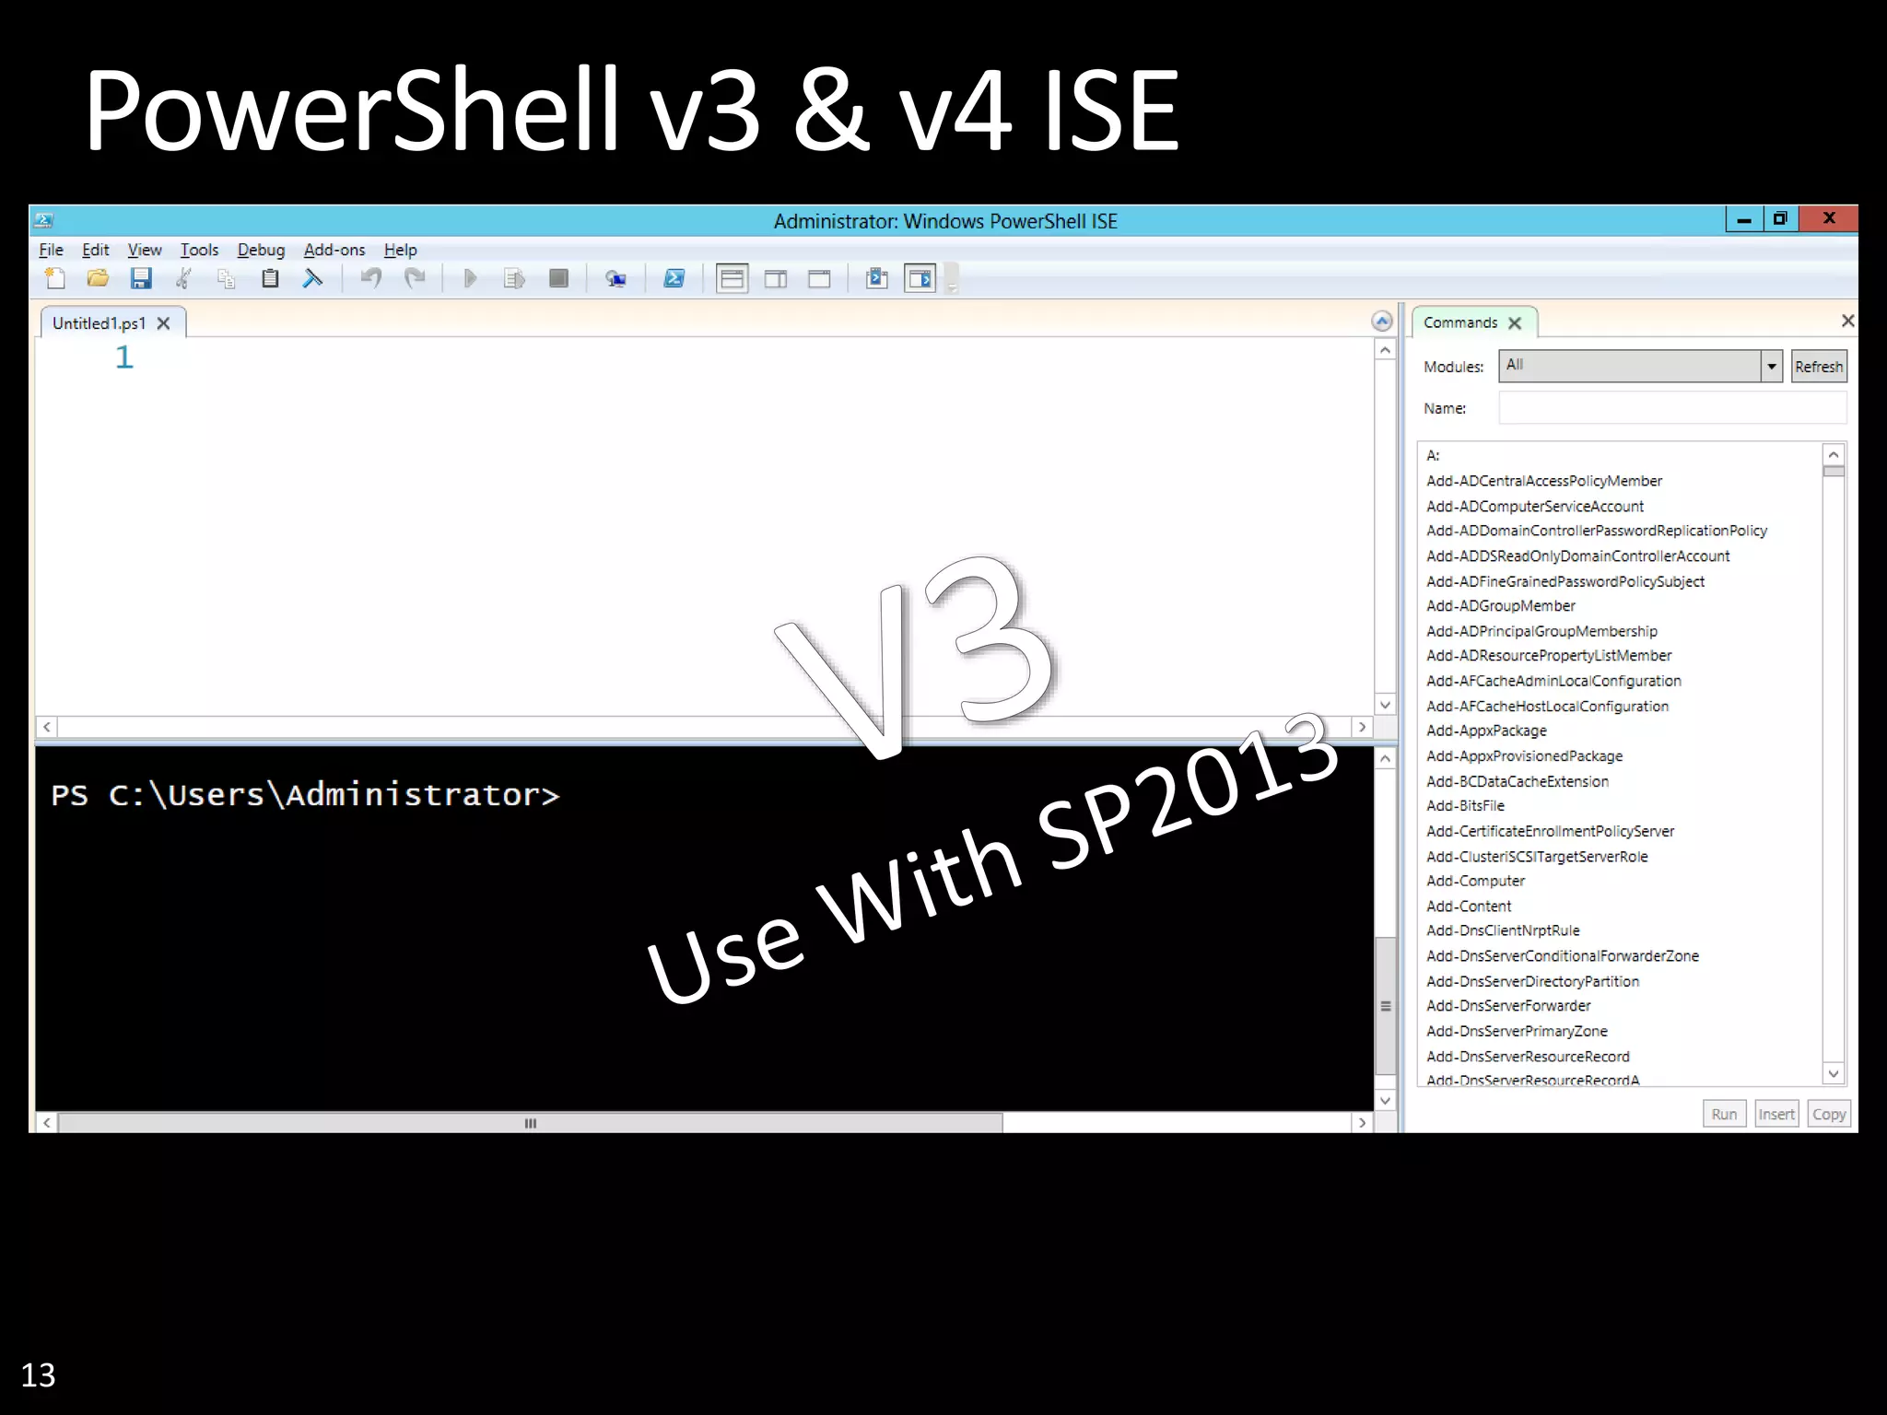Run the script with the green play icon
Viewport: 1887px width, 1415px height.
tap(470, 278)
